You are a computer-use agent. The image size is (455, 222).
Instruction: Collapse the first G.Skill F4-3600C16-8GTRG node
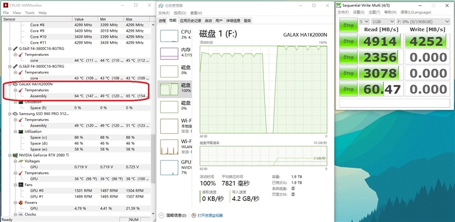(x=10, y=49)
